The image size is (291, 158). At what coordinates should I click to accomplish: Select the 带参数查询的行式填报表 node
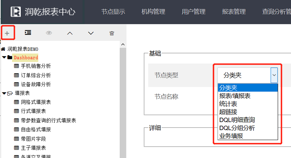pos(49,120)
